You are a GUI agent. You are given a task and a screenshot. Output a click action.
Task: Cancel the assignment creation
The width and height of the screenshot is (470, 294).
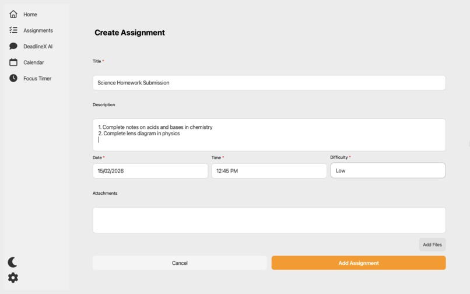pos(180,263)
